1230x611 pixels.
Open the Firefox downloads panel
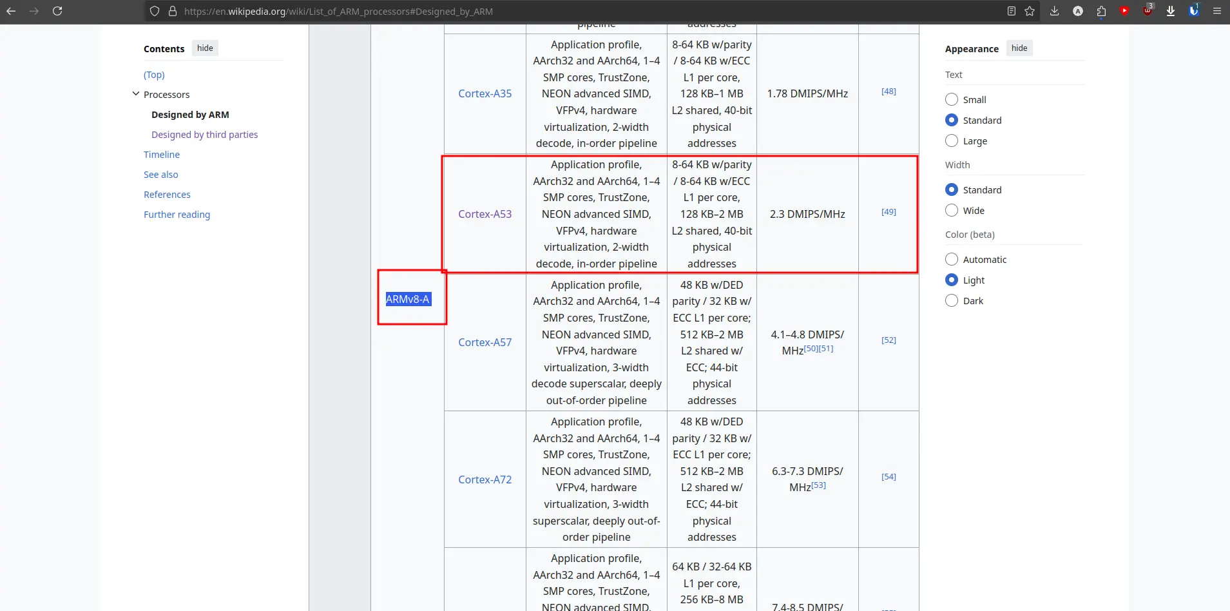pos(1054,11)
